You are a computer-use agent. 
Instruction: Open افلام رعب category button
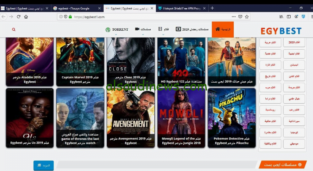[294, 110]
